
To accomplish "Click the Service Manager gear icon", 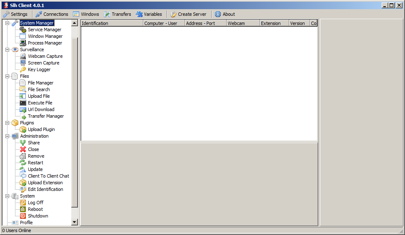I will pos(23,30).
